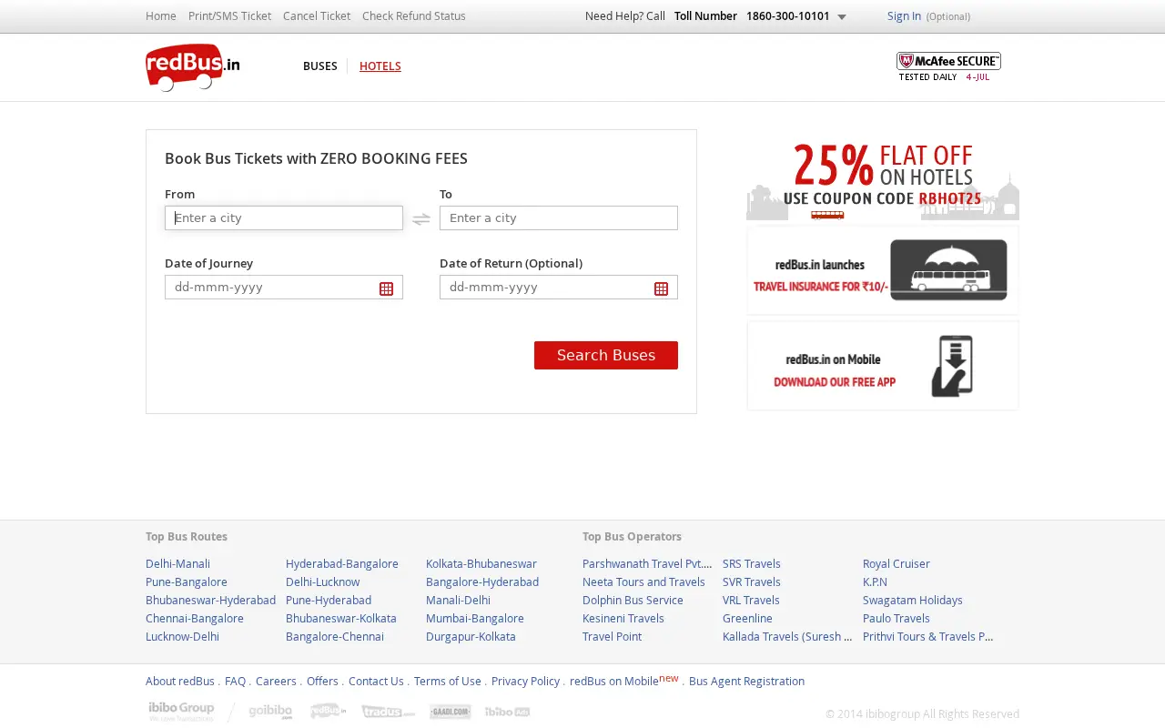
Task: Click the Sign In link
Action: (x=904, y=15)
